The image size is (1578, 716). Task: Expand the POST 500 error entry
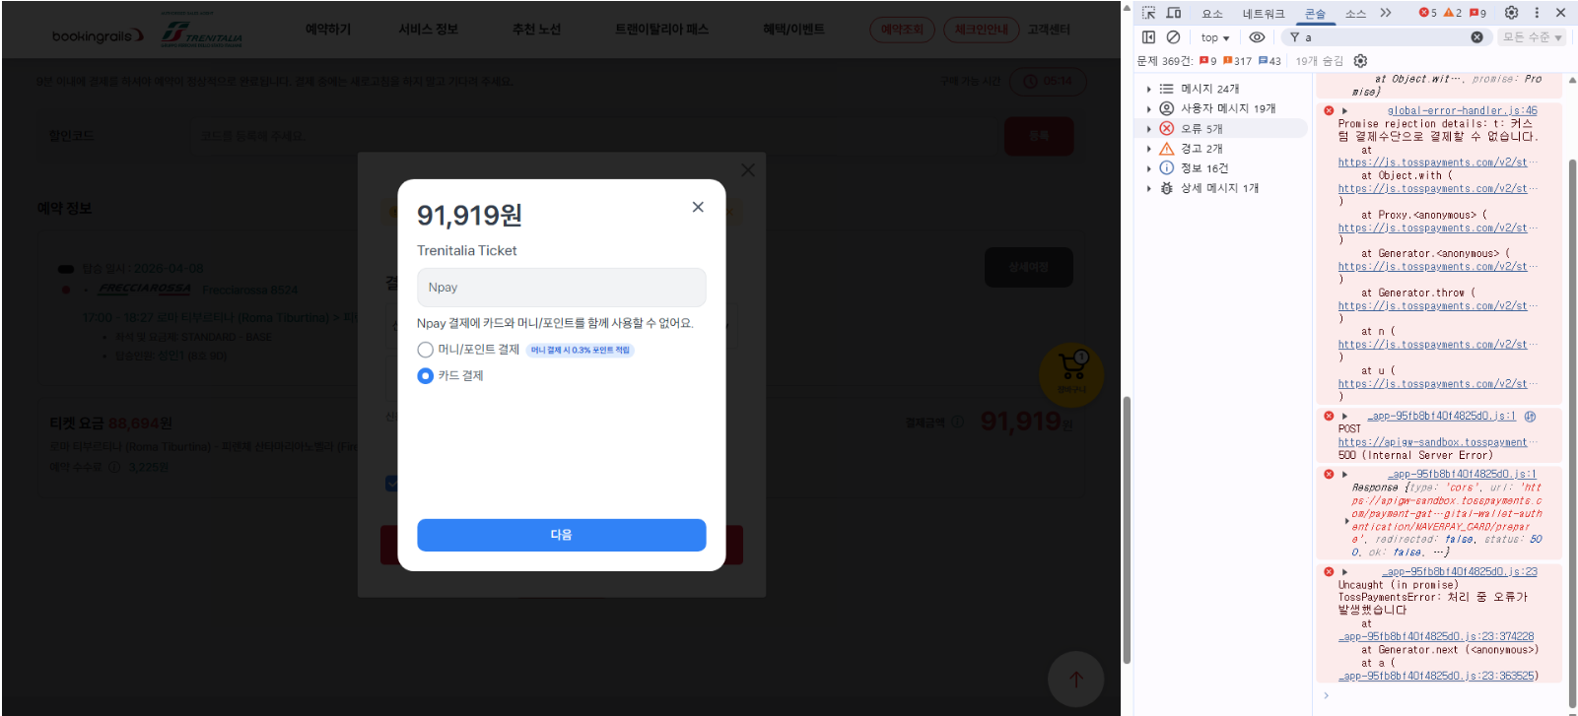pyautogui.click(x=1344, y=417)
